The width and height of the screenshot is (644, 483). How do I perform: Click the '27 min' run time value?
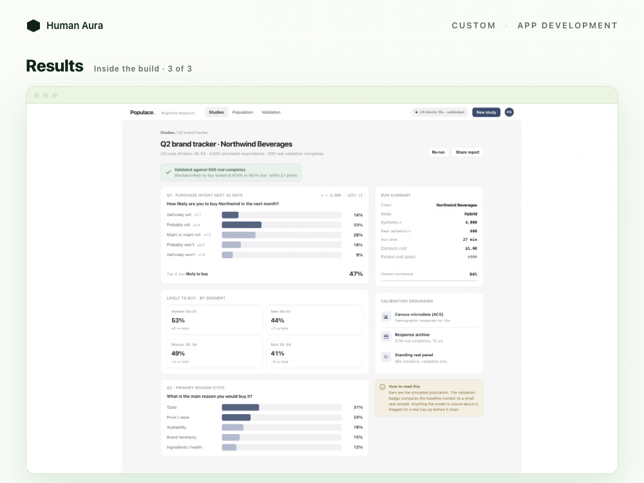point(470,240)
